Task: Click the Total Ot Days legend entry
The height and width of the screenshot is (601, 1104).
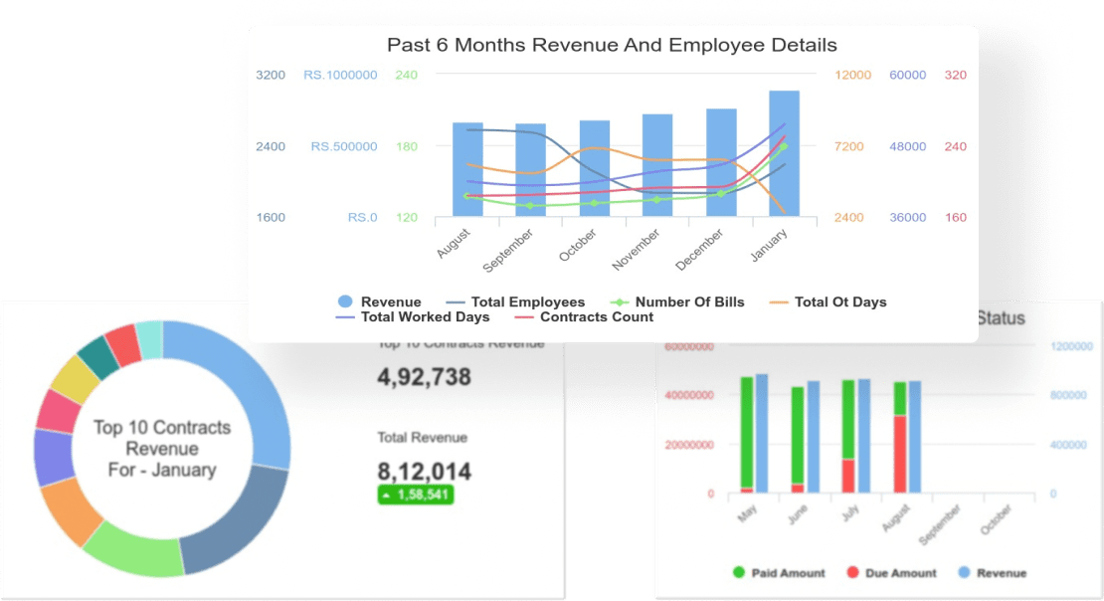Action: [x=827, y=301]
